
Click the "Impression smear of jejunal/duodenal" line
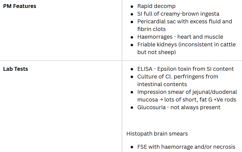click(x=187, y=92)
